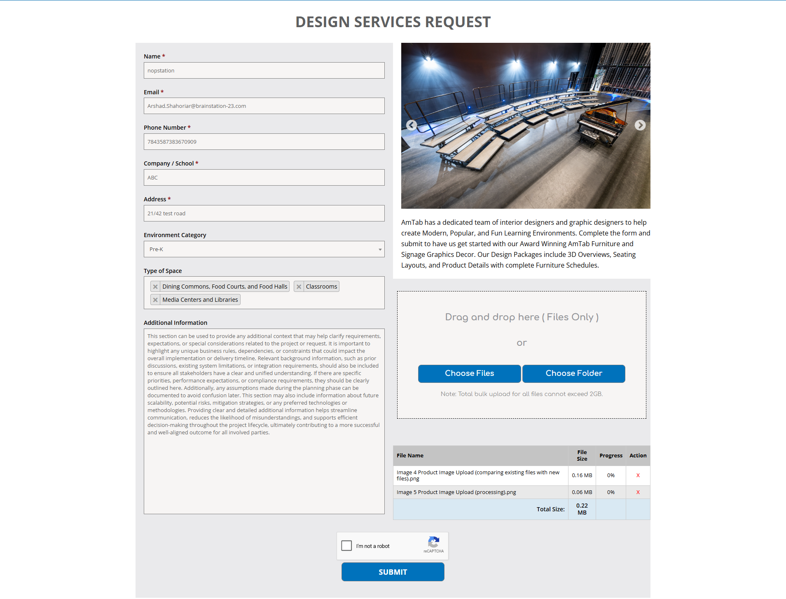
Task: Focus the Email input field
Action: pyautogui.click(x=264, y=106)
